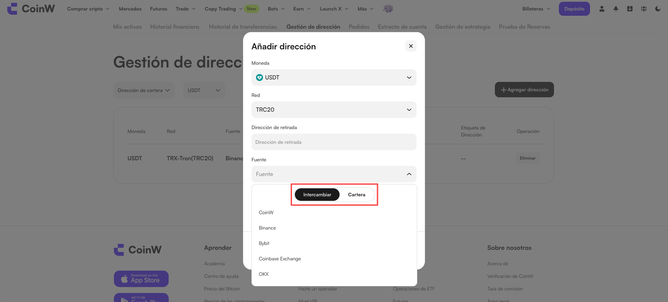Click the TRX-Tron(TRC20) table cell
The width and height of the screenshot is (668, 302).
coord(190,158)
